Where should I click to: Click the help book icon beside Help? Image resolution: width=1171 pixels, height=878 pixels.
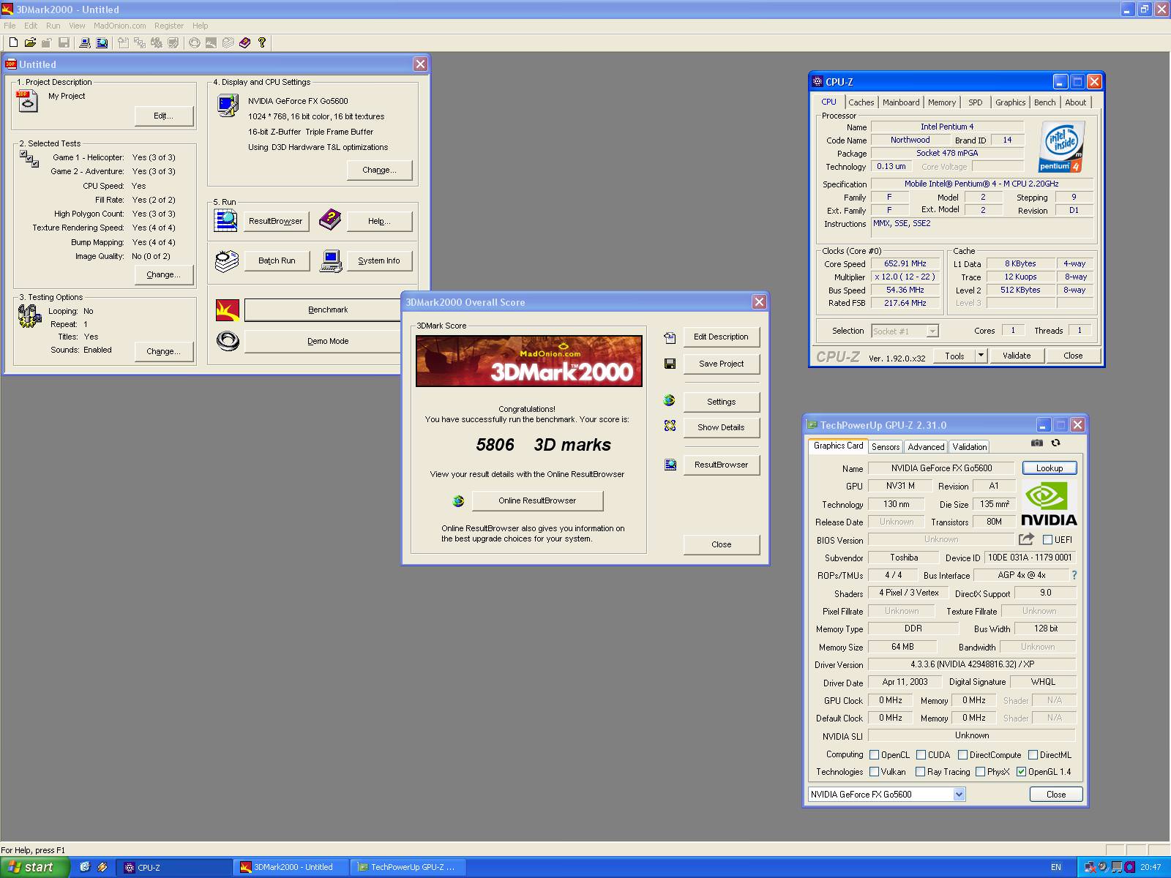330,219
